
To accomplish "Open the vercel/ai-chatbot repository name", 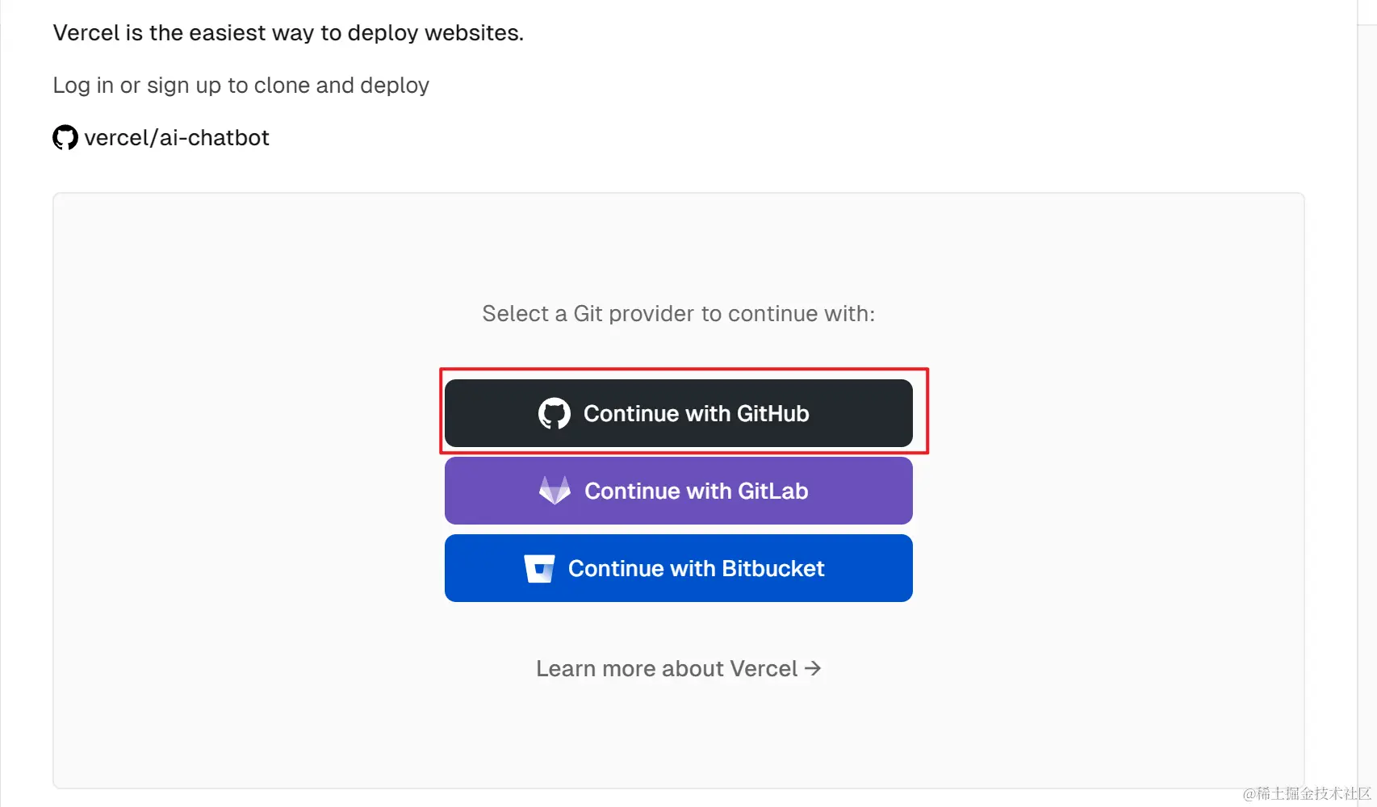I will [177, 138].
